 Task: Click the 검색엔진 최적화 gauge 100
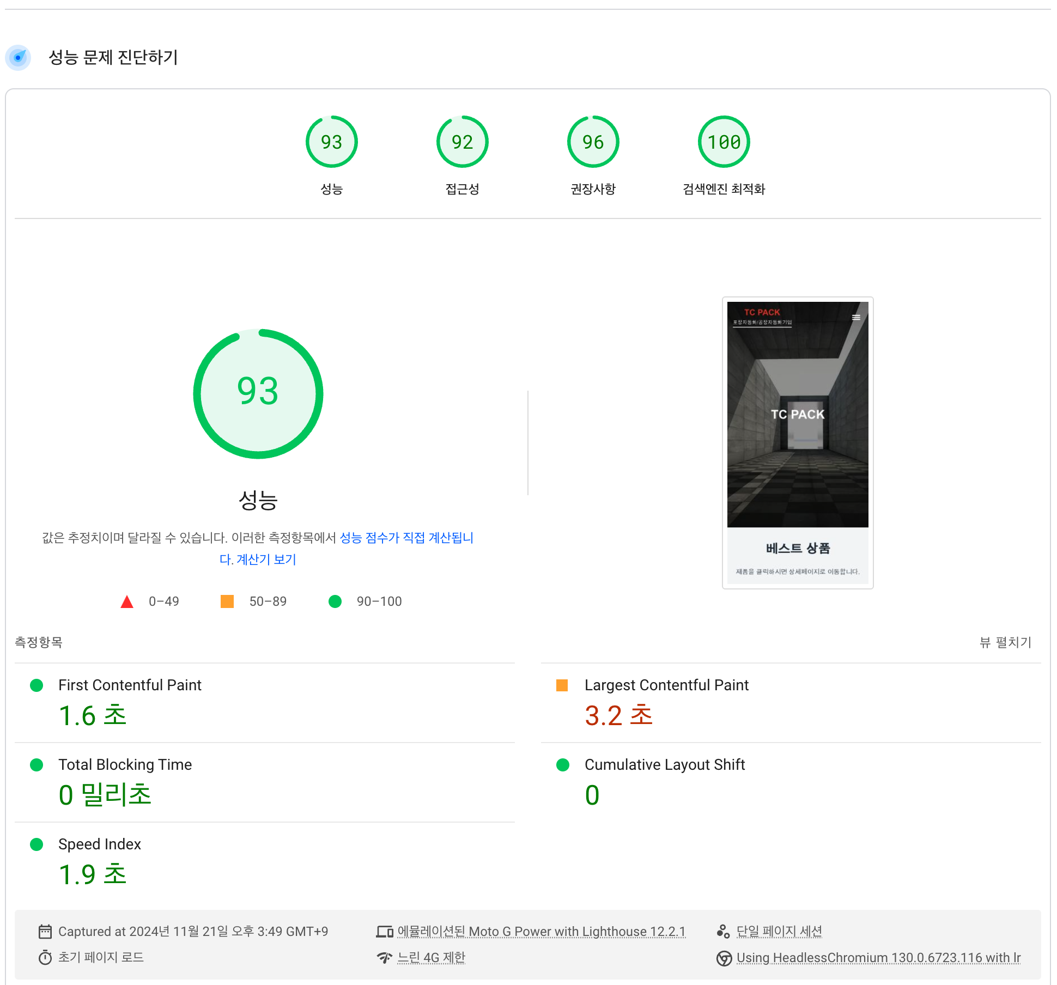click(724, 142)
